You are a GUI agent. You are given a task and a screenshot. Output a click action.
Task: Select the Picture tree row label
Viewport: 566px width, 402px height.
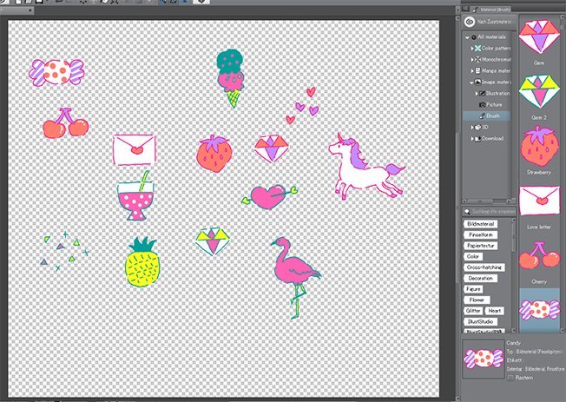pos(494,105)
